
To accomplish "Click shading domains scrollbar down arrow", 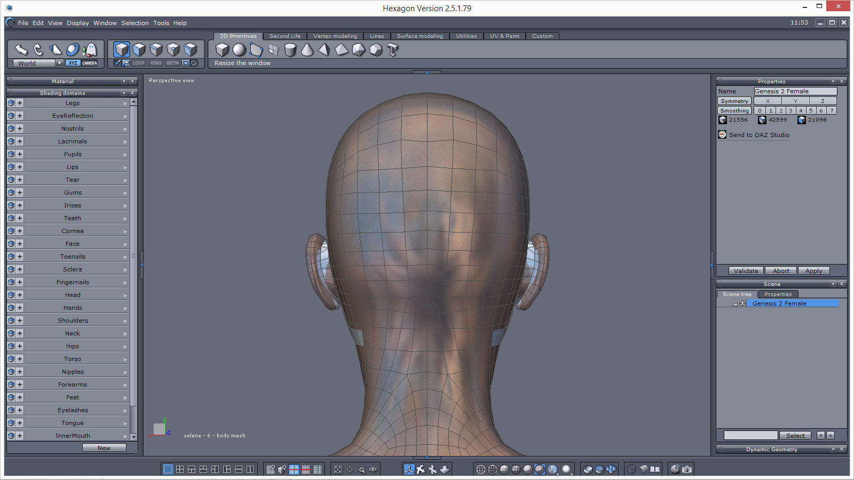I will pos(133,436).
